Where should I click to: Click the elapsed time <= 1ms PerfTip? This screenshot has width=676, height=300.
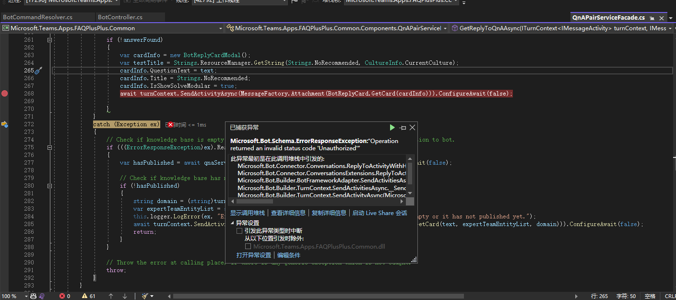pyautogui.click(x=186, y=125)
